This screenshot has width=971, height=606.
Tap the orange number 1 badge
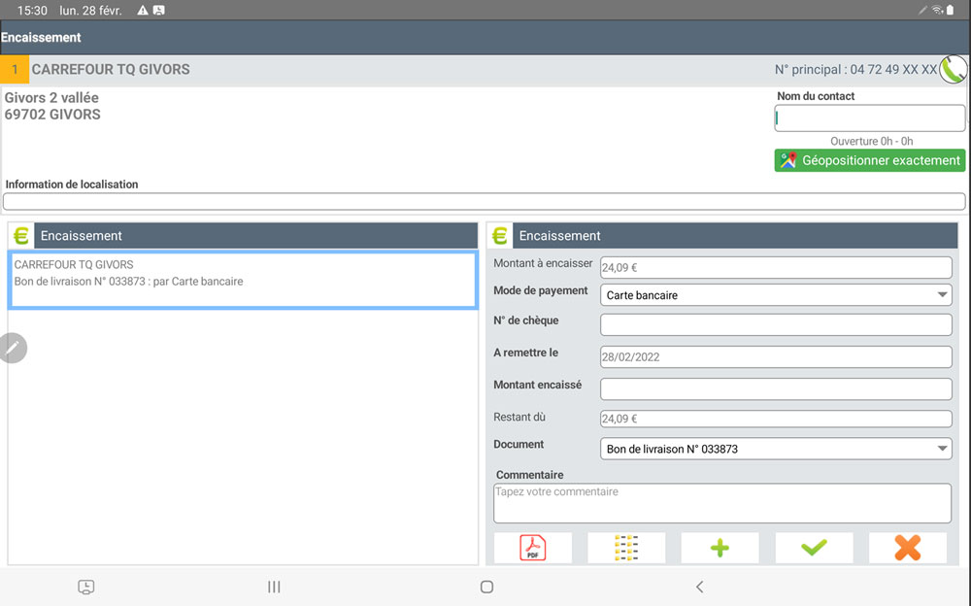click(x=15, y=69)
